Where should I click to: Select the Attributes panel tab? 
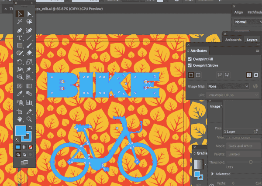click(x=199, y=51)
